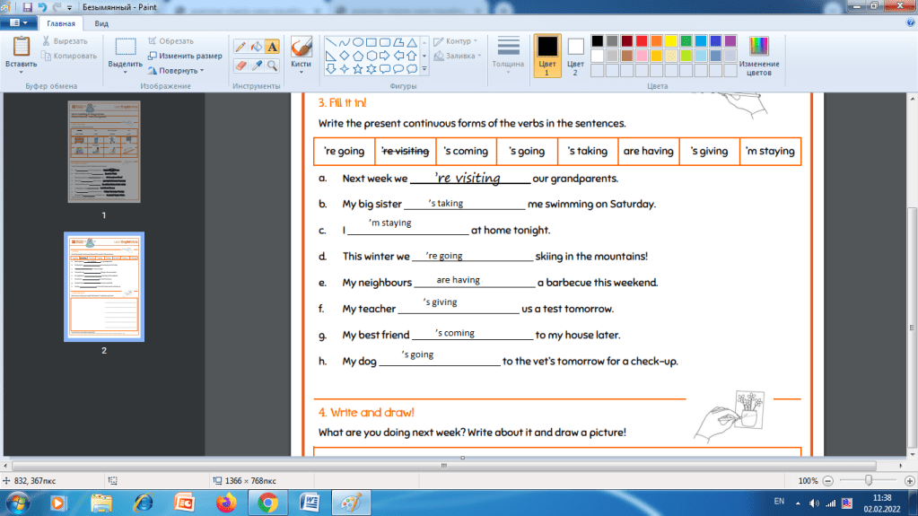Screen dimensions: 918x516
Task: Activate the Text tool
Action: pyautogui.click(x=272, y=47)
